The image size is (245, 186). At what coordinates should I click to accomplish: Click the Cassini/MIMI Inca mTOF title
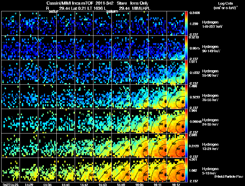coord(70,3)
